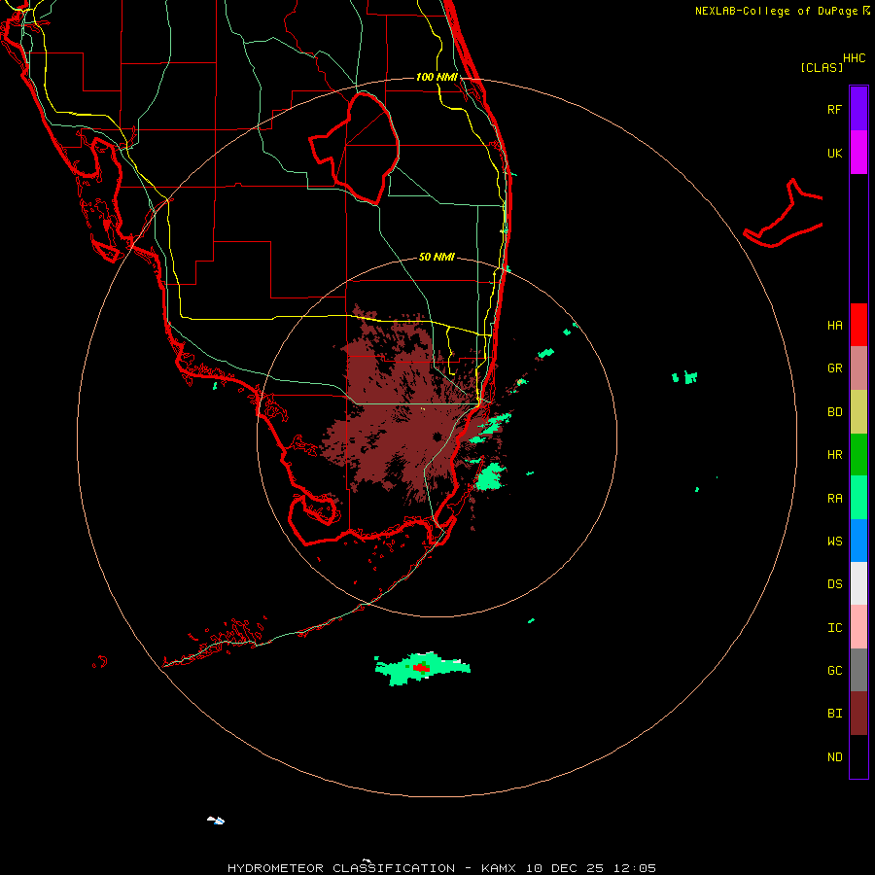The height and width of the screenshot is (875, 875).
Task: Click the blue WS legend swatch
Action: [858, 541]
